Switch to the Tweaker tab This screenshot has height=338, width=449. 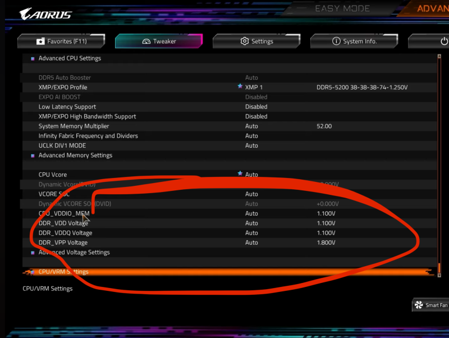(159, 41)
